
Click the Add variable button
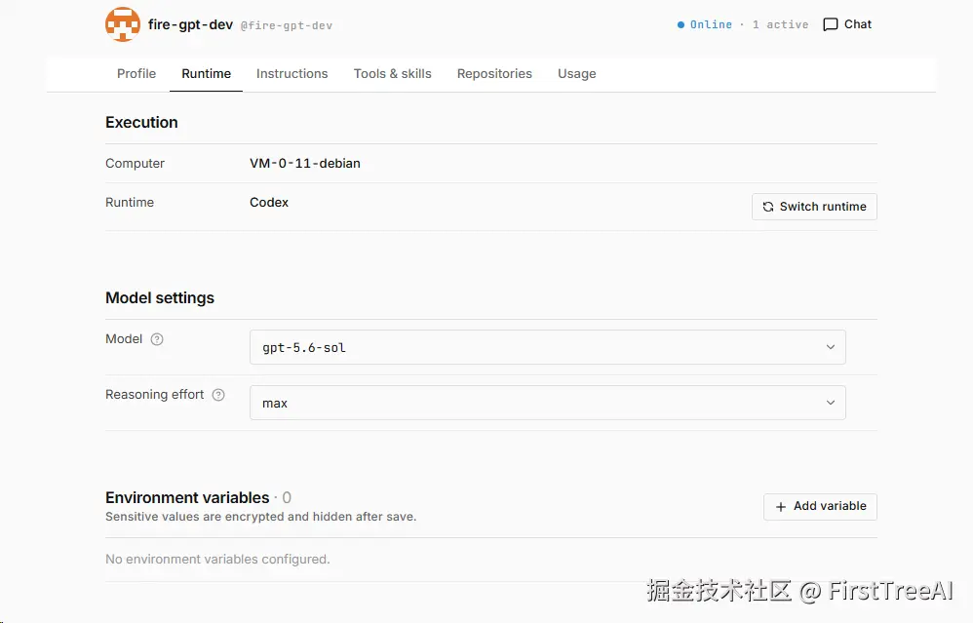pos(820,507)
